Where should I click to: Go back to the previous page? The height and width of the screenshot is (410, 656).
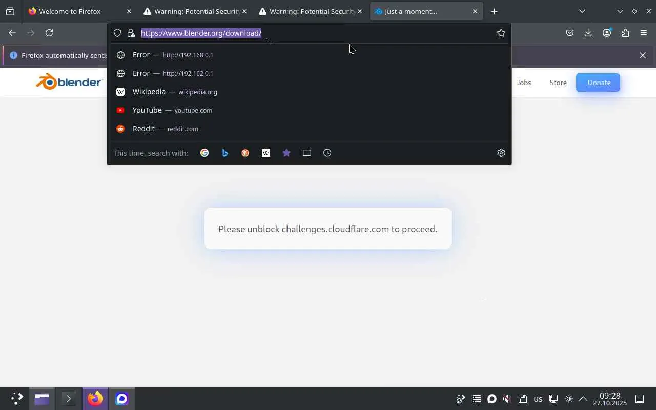click(x=12, y=33)
